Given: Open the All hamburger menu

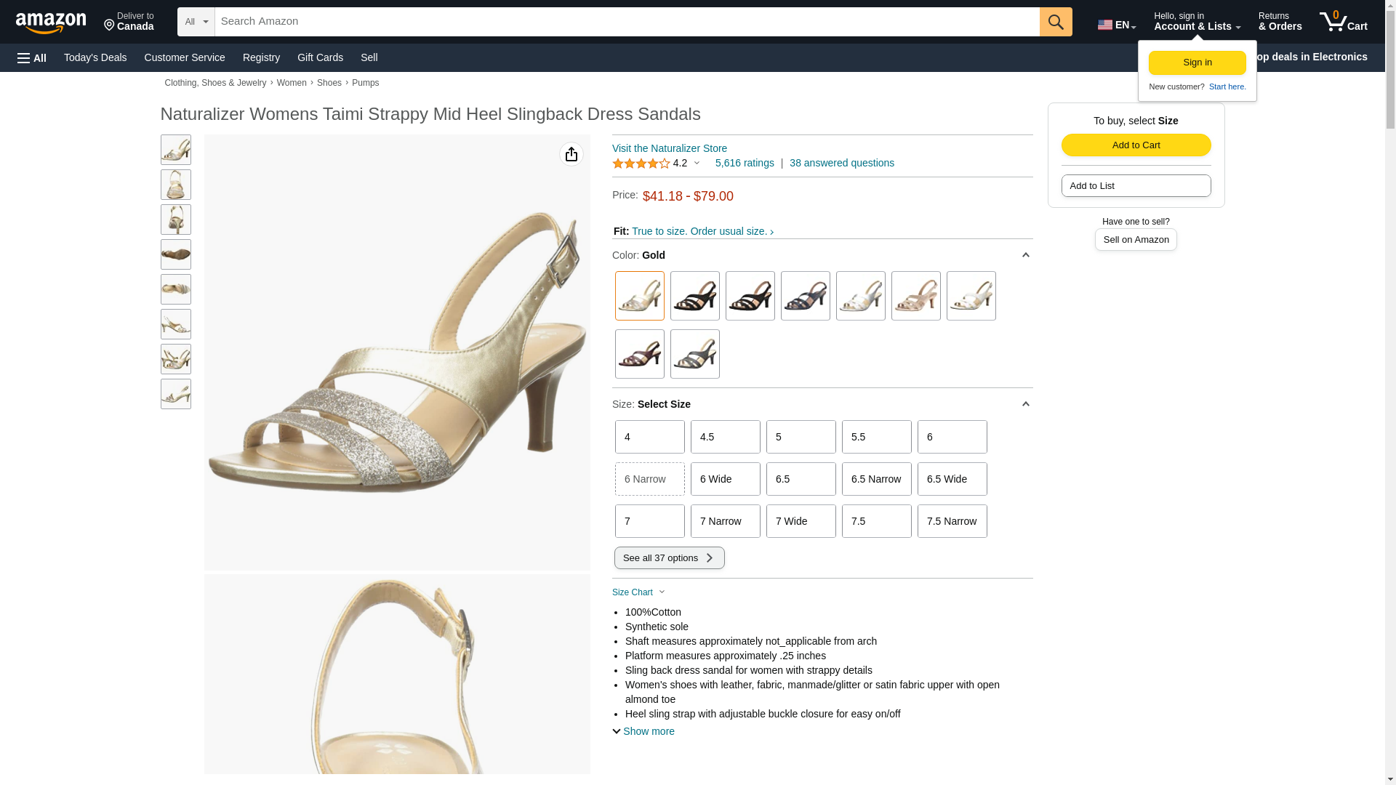Looking at the screenshot, I should [32, 57].
